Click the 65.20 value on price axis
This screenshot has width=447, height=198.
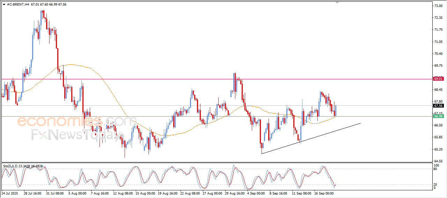(439, 149)
